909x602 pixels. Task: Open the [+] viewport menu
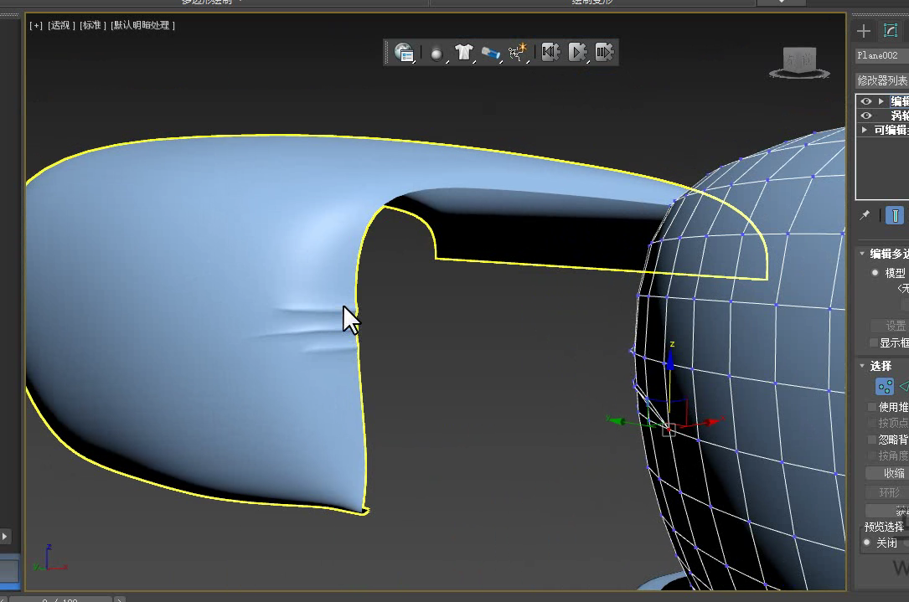pos(36,25)
